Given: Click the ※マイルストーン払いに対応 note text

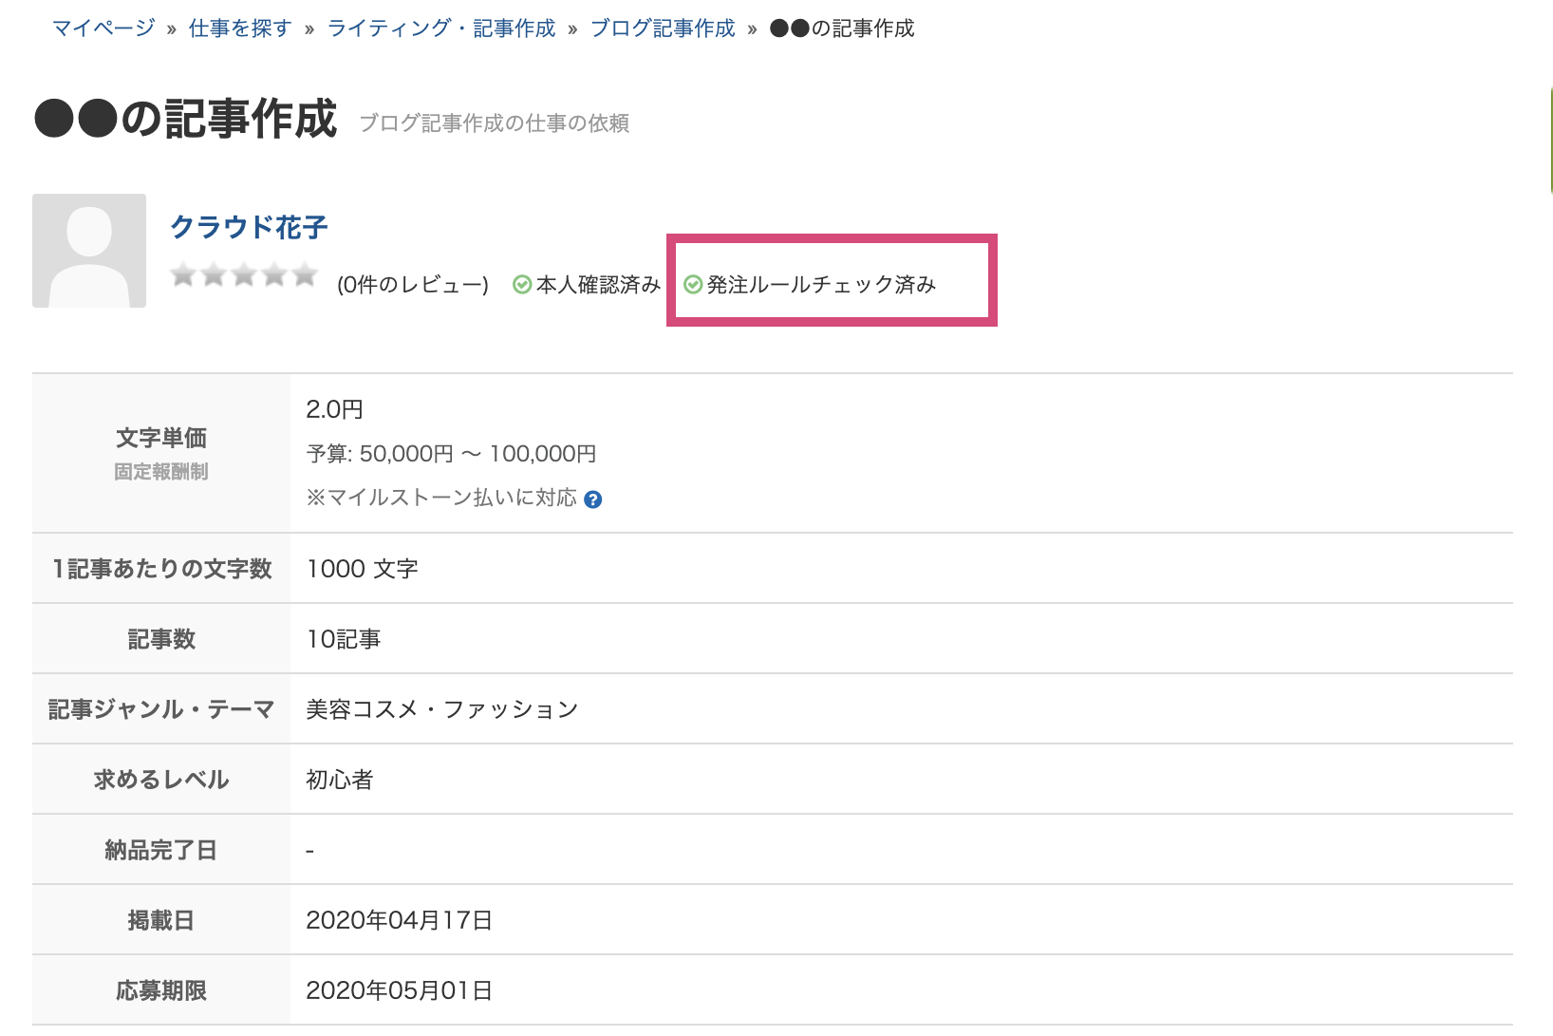Looking at the screenshot, I should click(x=441, y=498).
